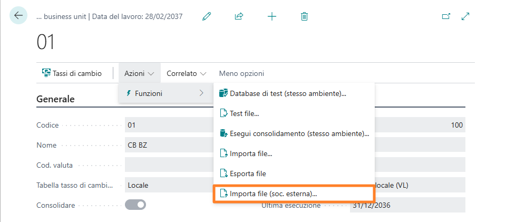Open the Azioni dropdown menu

tap(139, 73)
